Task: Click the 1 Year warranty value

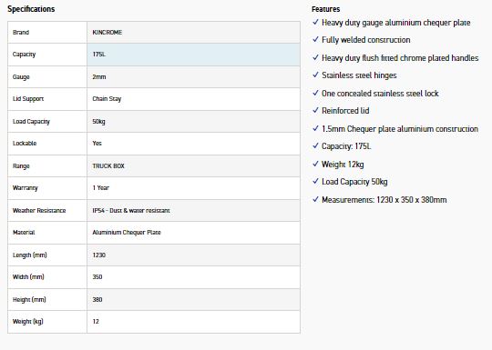Action: [x=101, y=188]
